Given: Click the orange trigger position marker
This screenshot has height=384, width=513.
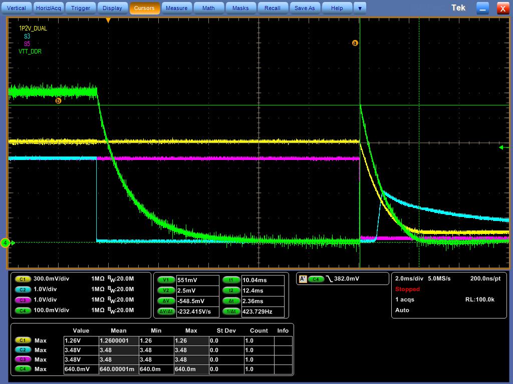Looking at the screenshot, I should tap(108, 20).
